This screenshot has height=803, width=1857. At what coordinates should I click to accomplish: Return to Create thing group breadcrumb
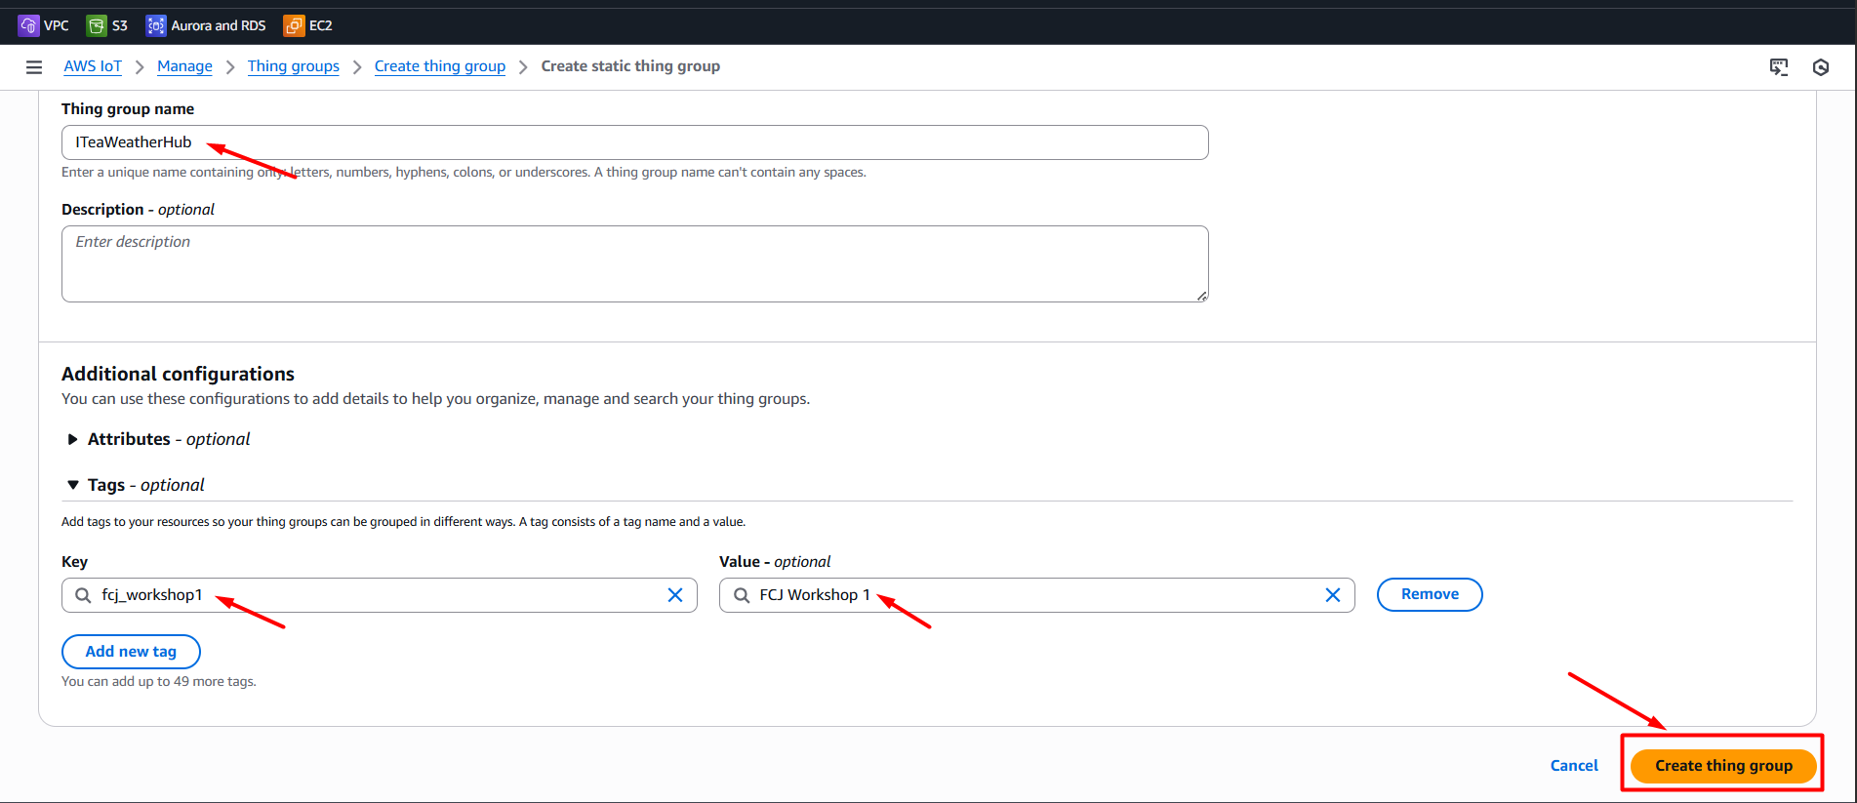pos(440,66)
